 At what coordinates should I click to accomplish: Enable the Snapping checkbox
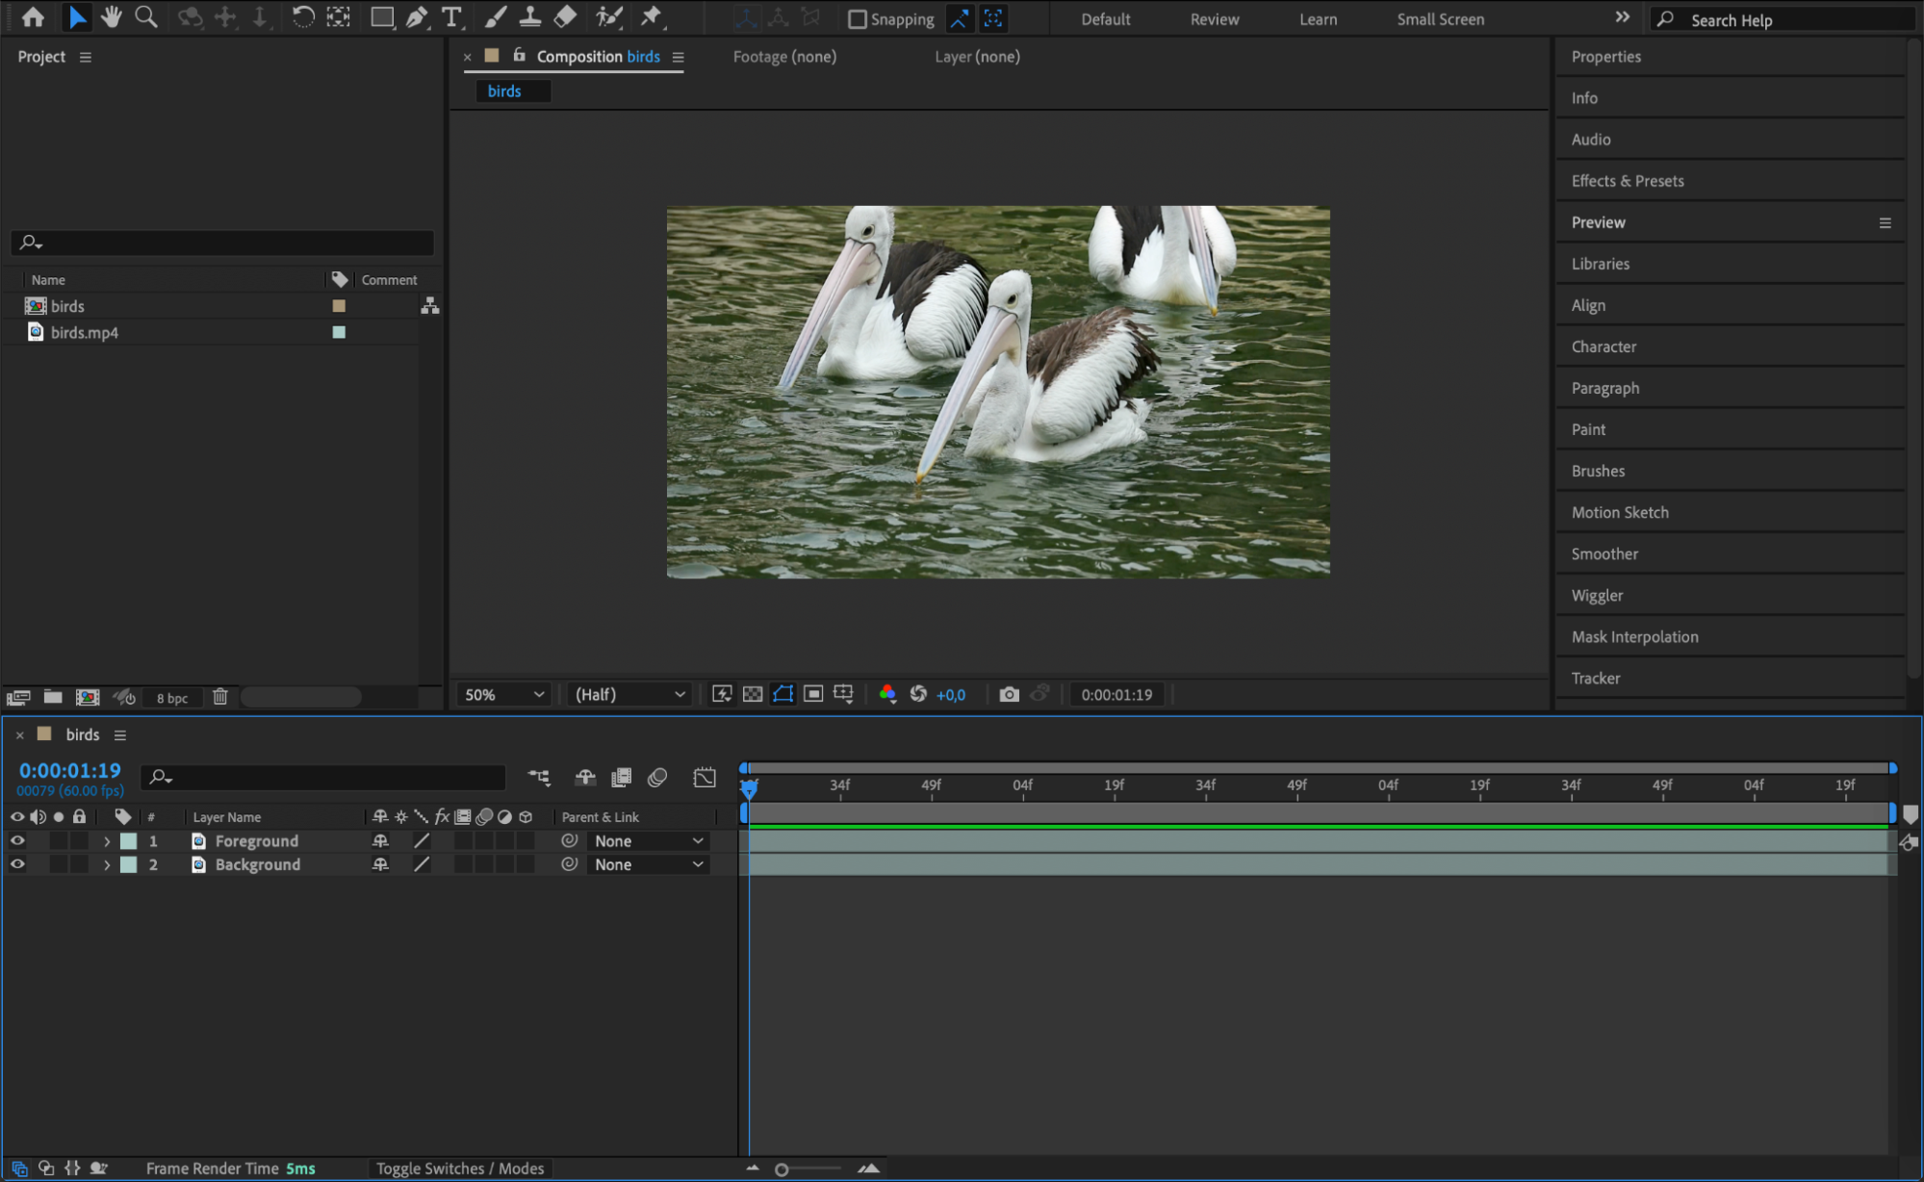(857, 19)
